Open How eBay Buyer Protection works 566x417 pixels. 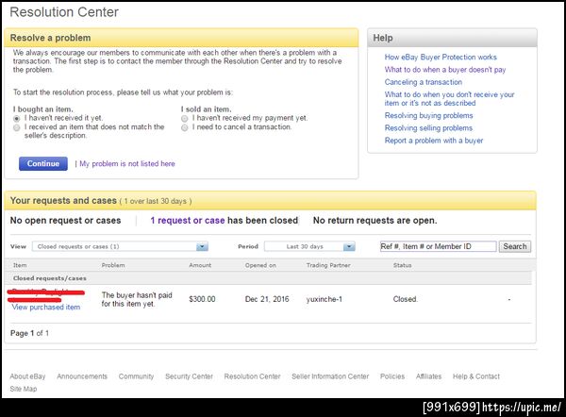441,57
